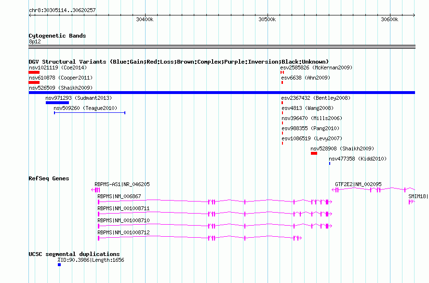Click esv2367432 (Bentley2008) label
The width and height of the screenshot is (429, 283).
316,98
